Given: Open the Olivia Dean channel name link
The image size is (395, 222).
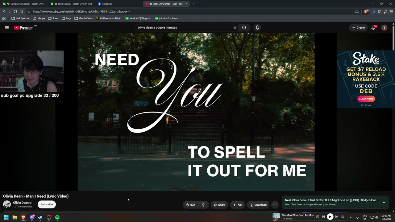Looking at the screenshot, I should [x=21, y=203].
